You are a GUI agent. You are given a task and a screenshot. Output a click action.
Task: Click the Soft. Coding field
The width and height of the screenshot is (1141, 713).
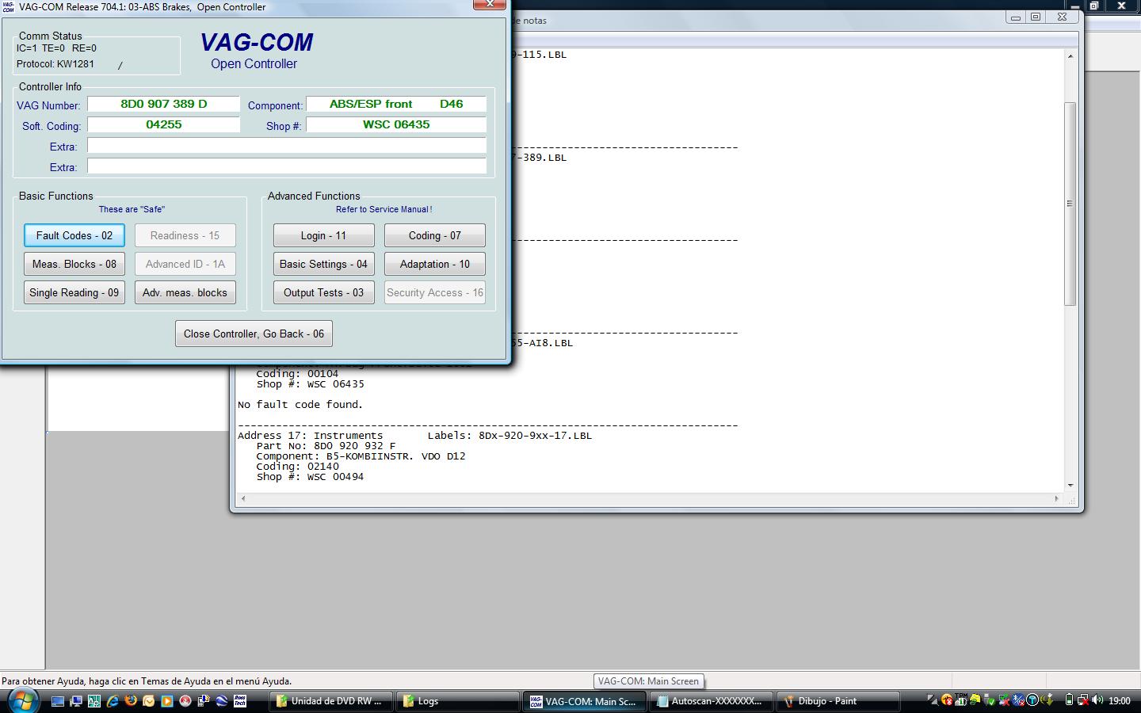163,124
